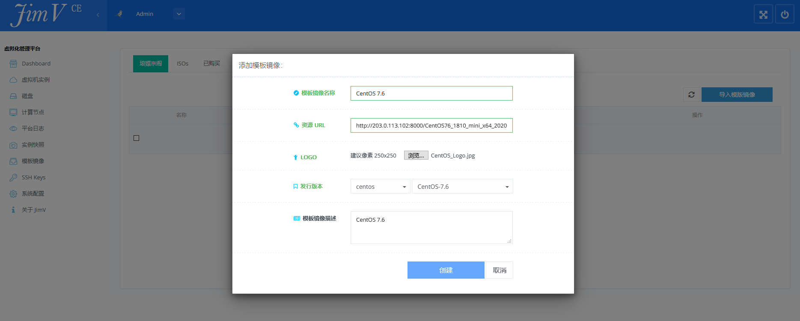Open 磁盘 disk page in sidebar
Image resolution: width=800 pixels, height=321 pixels.
[x=27, y=96]
